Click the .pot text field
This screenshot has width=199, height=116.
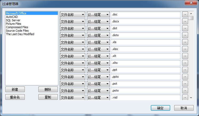tap(145, 84)
